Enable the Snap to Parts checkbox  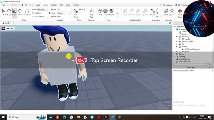click(x=49, y=17)
